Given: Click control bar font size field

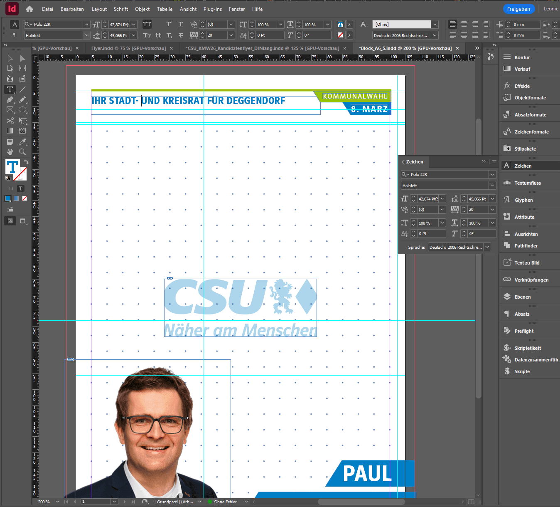Looking at the screenshot, I should point(120,24).
